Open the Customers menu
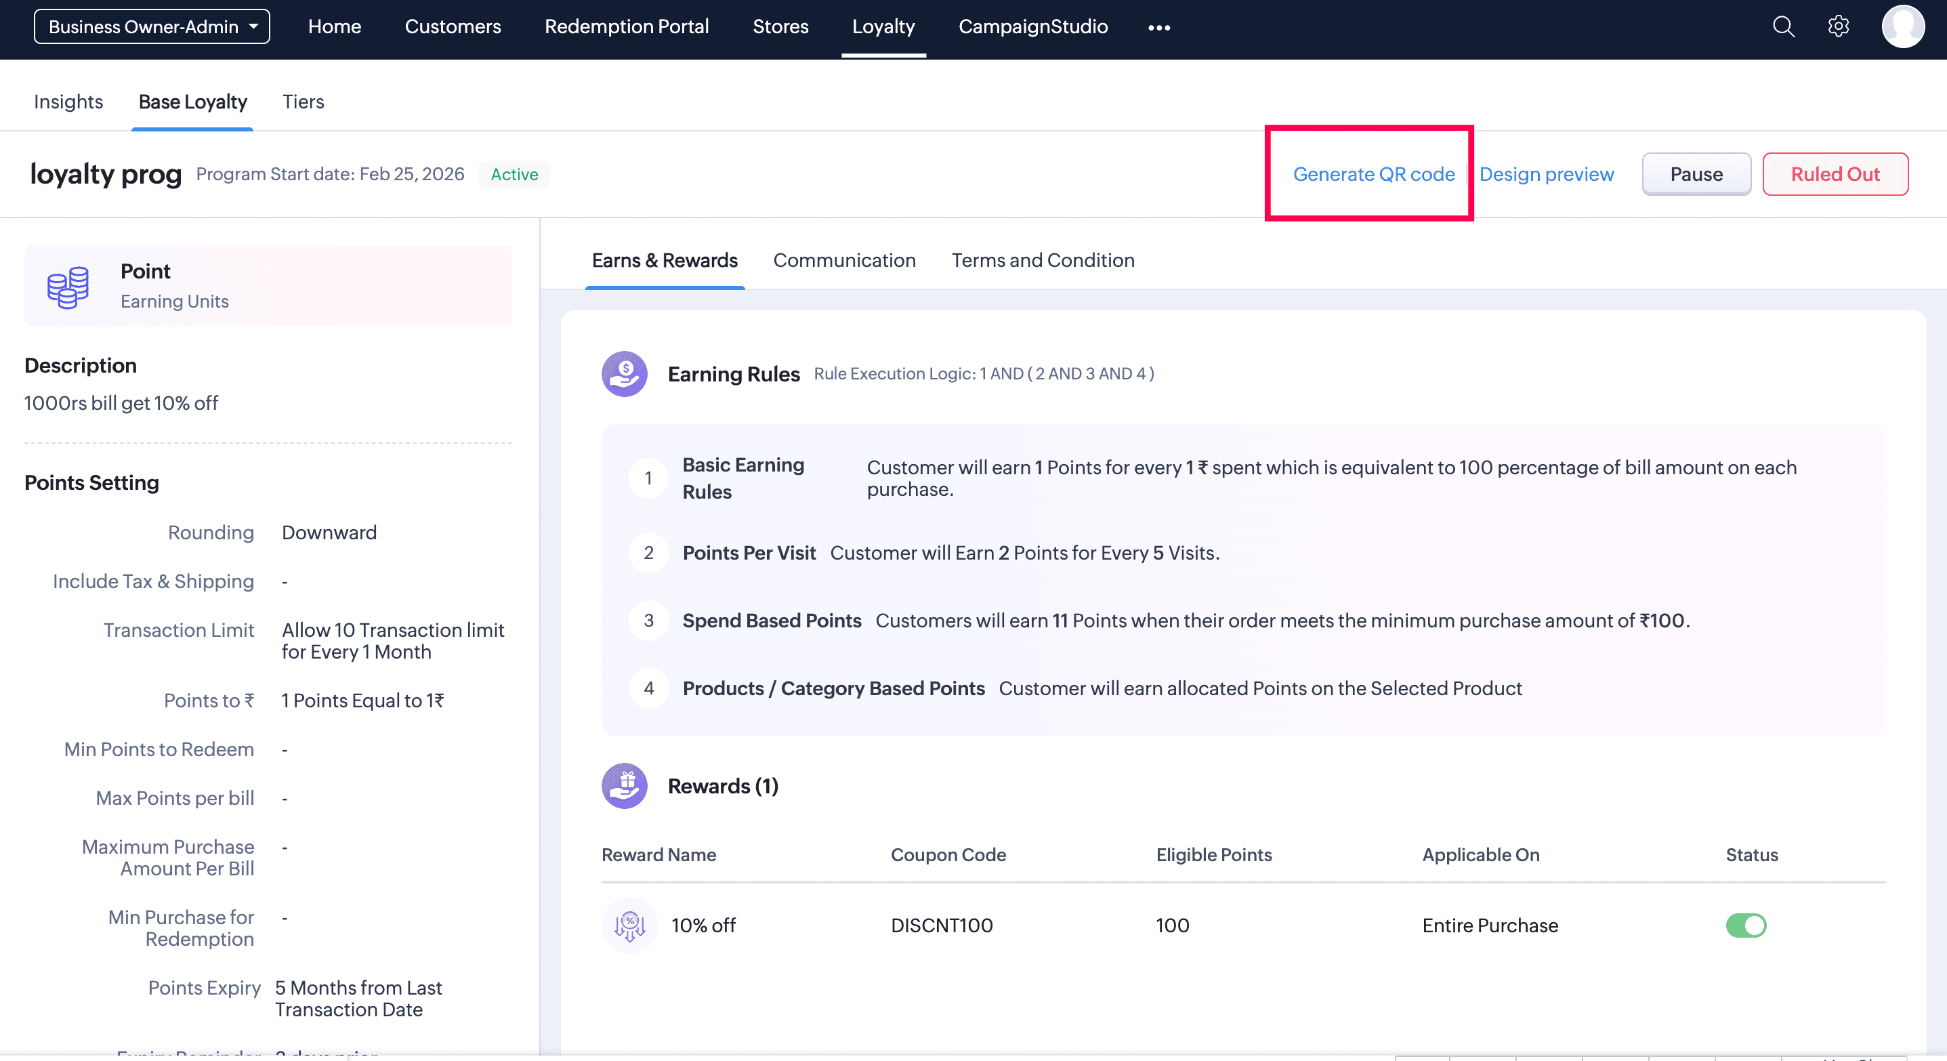The image size is (1947, 1061). 453,26
